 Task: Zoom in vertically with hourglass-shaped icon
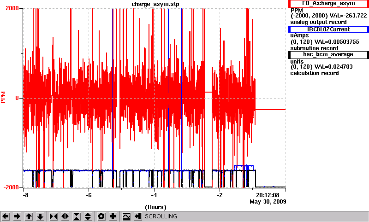(77, 216)
